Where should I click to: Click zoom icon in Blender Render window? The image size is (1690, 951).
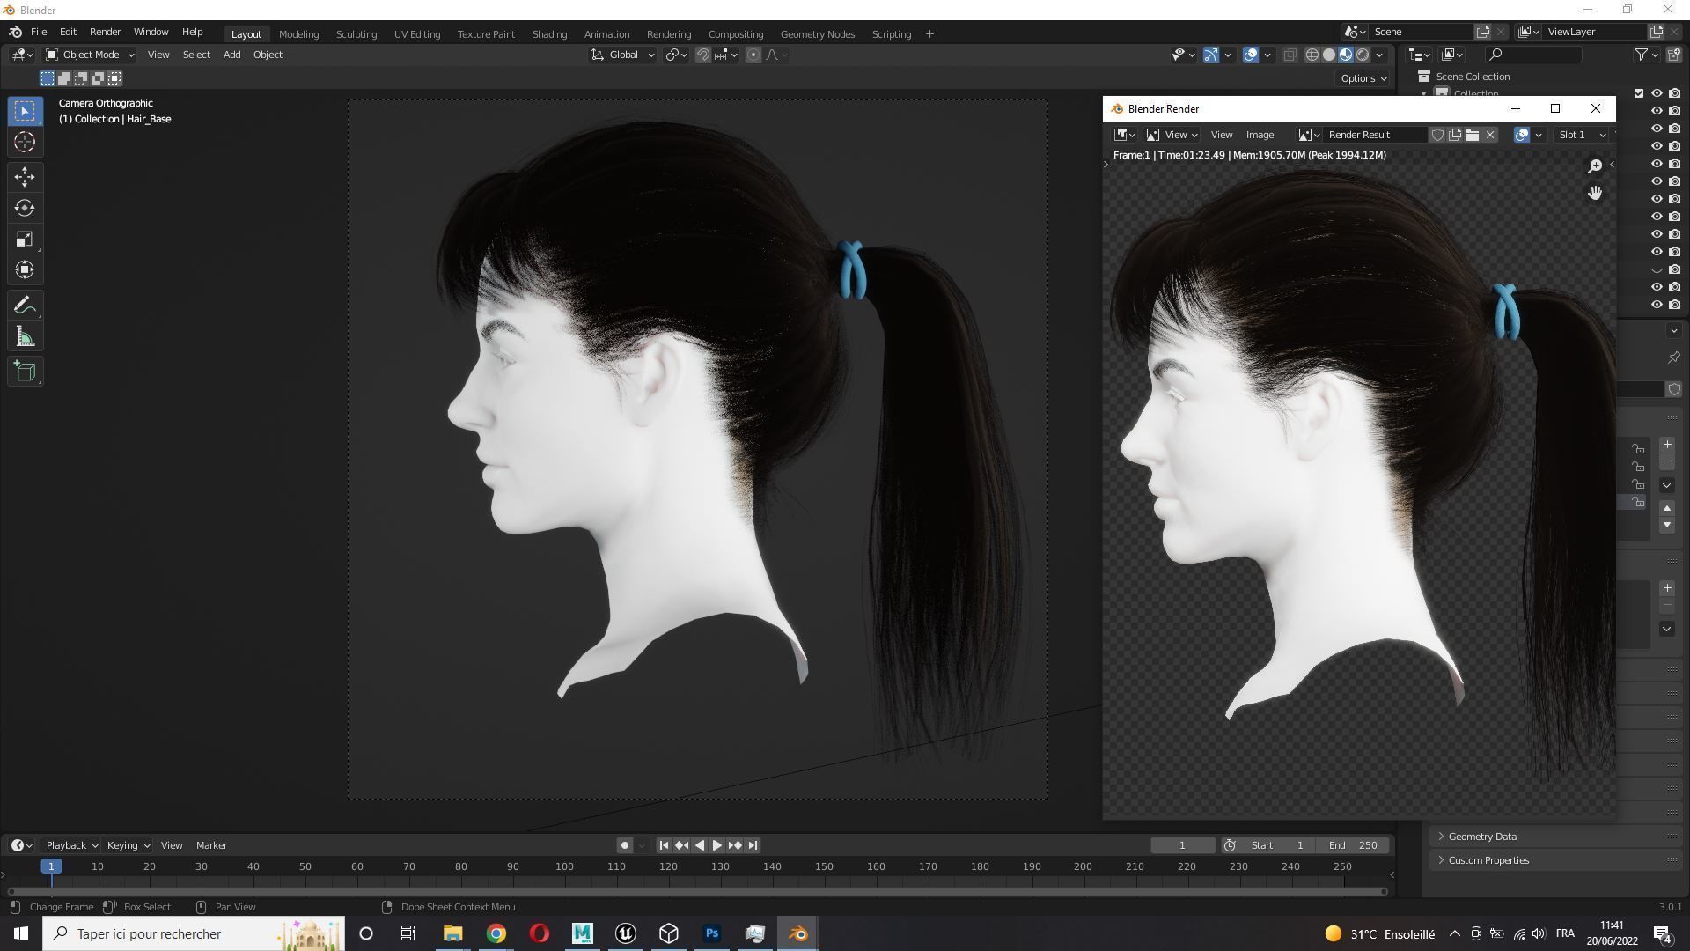[x=1595, y=166]
